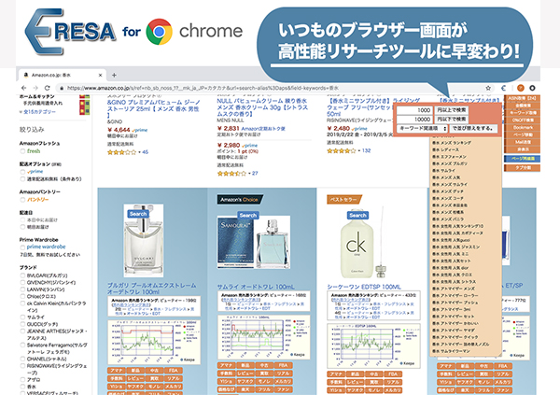The height and width of the screenshot is (395, 560).
Task: Click the blue ページ内検索 sidebar button
Action: tap(522, 159)
